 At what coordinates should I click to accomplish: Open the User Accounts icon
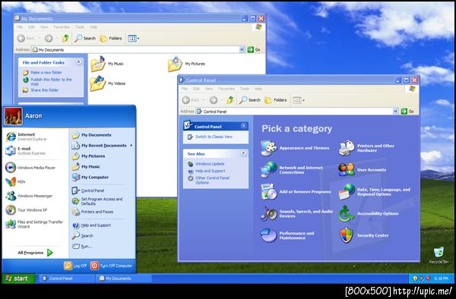tap(346, 169)
